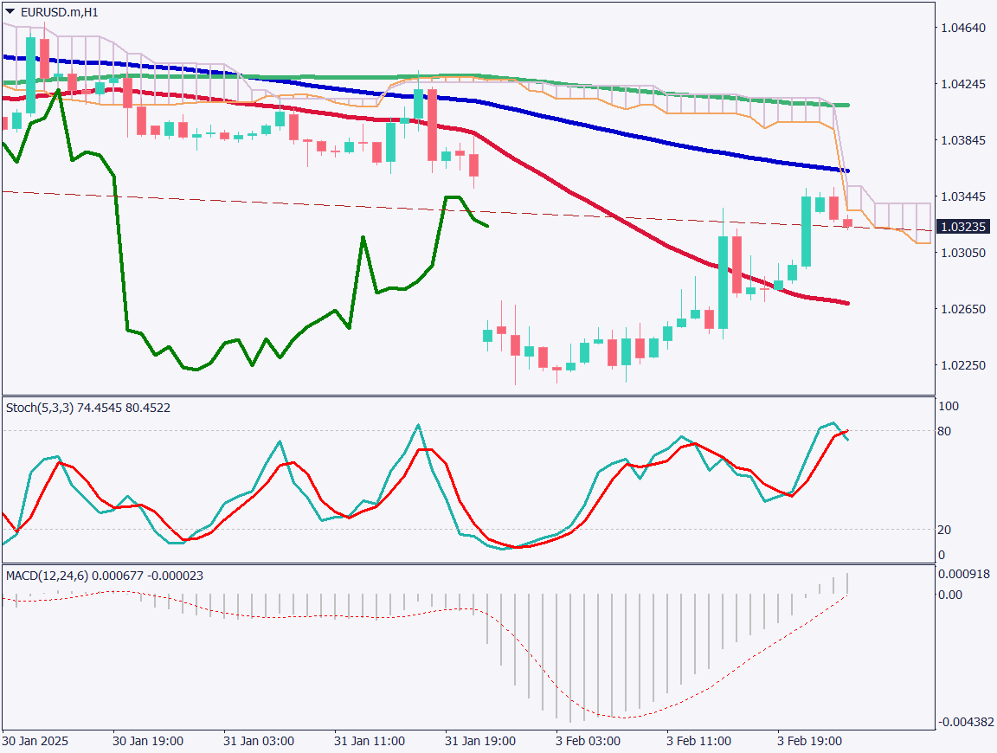
Task: Click the 30 Jan 2025 time label
Action: tap(35, 742)
